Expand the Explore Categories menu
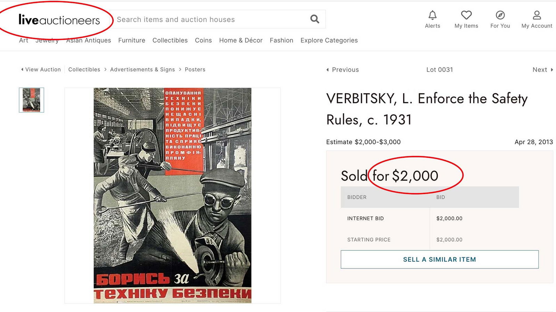Viewport: 556px width, 312px height. [329, 40]
